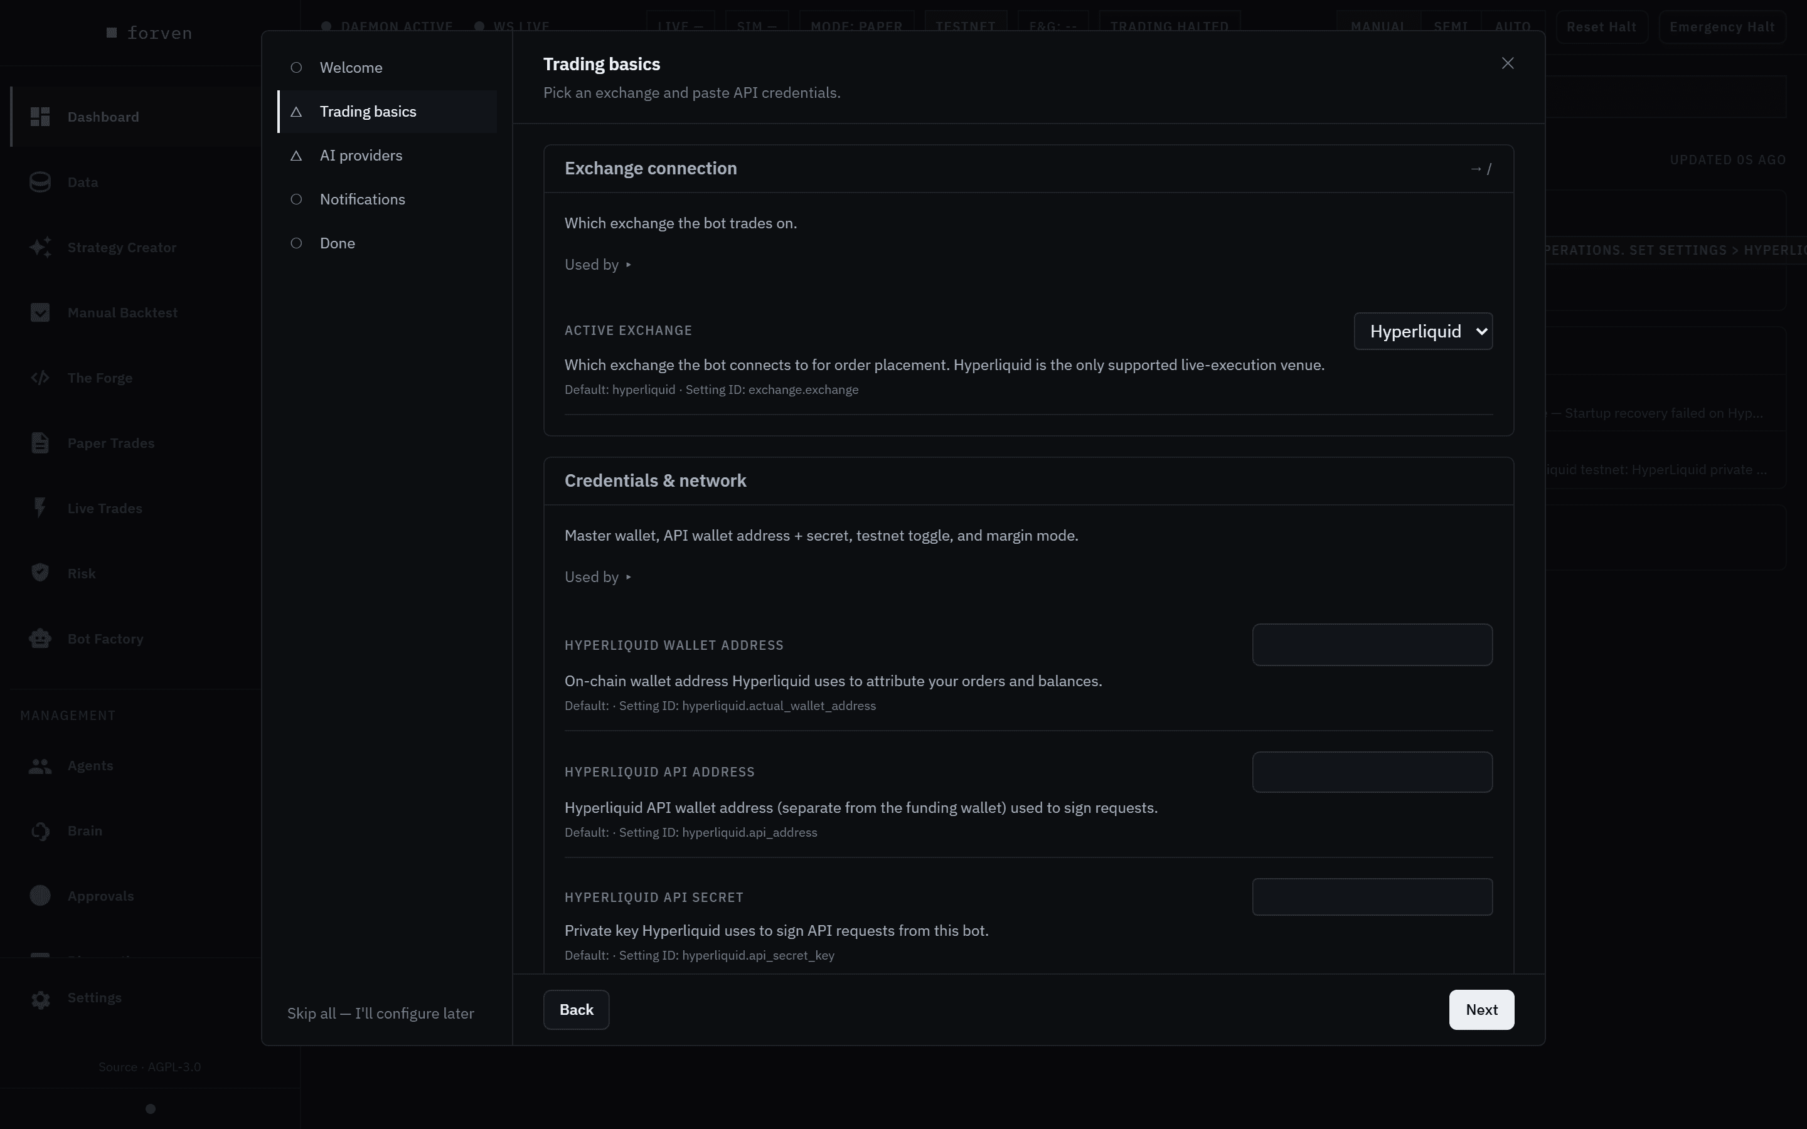
Task: Open the Approvals circle icon
Action: [x=40, y=896]
